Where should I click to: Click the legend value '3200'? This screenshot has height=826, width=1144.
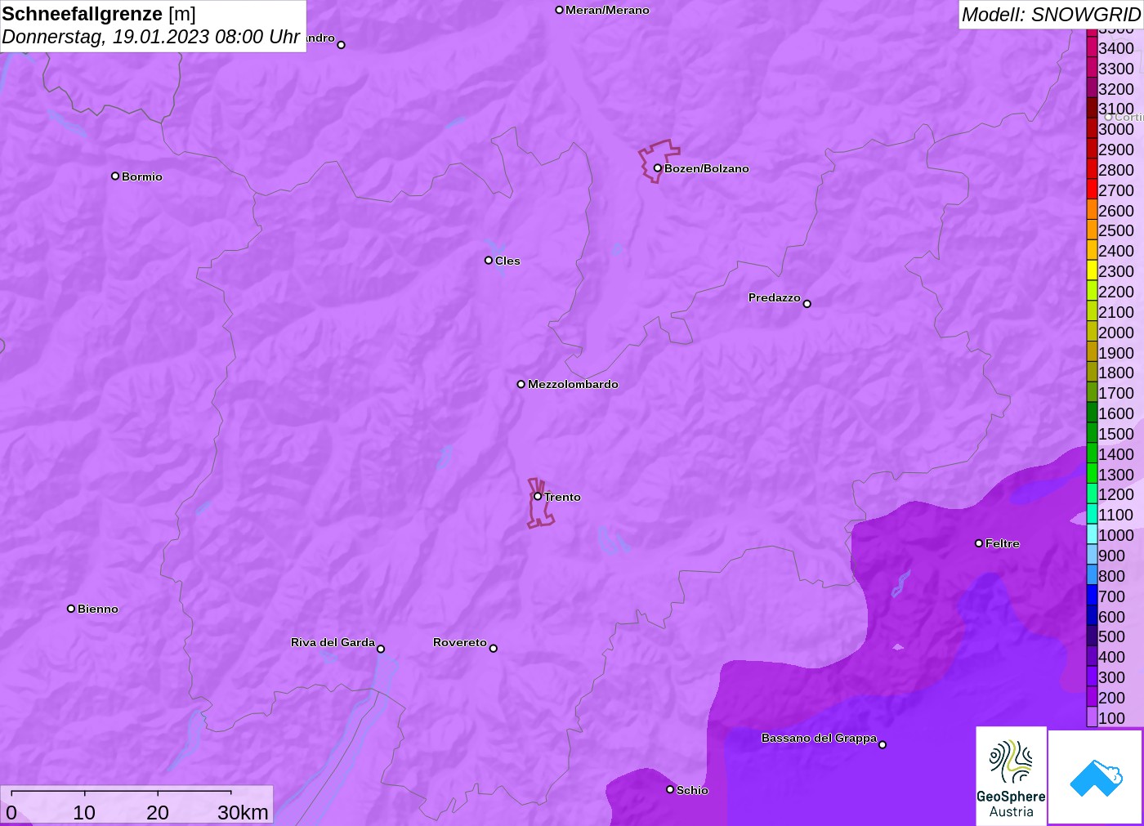click(x=1116, y=89)
